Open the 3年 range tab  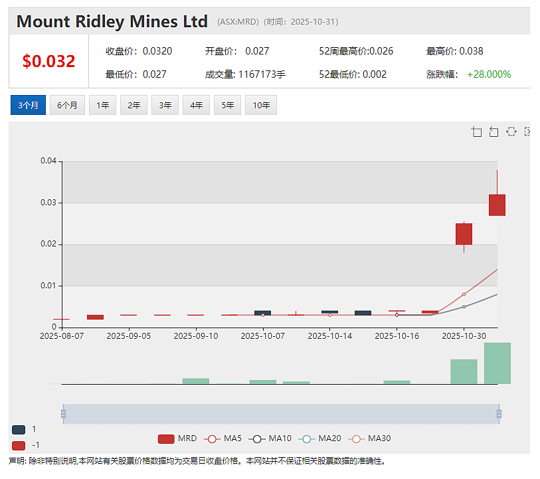click(165, 105)
